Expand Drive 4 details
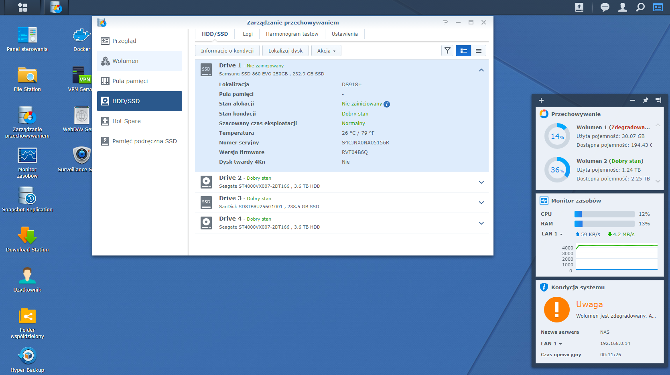Image resolution: width=670 pixels, height=375 pixels. click(x=481, y=223)
